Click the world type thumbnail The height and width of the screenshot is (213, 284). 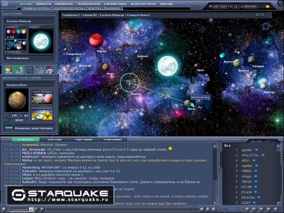(42, 98)
